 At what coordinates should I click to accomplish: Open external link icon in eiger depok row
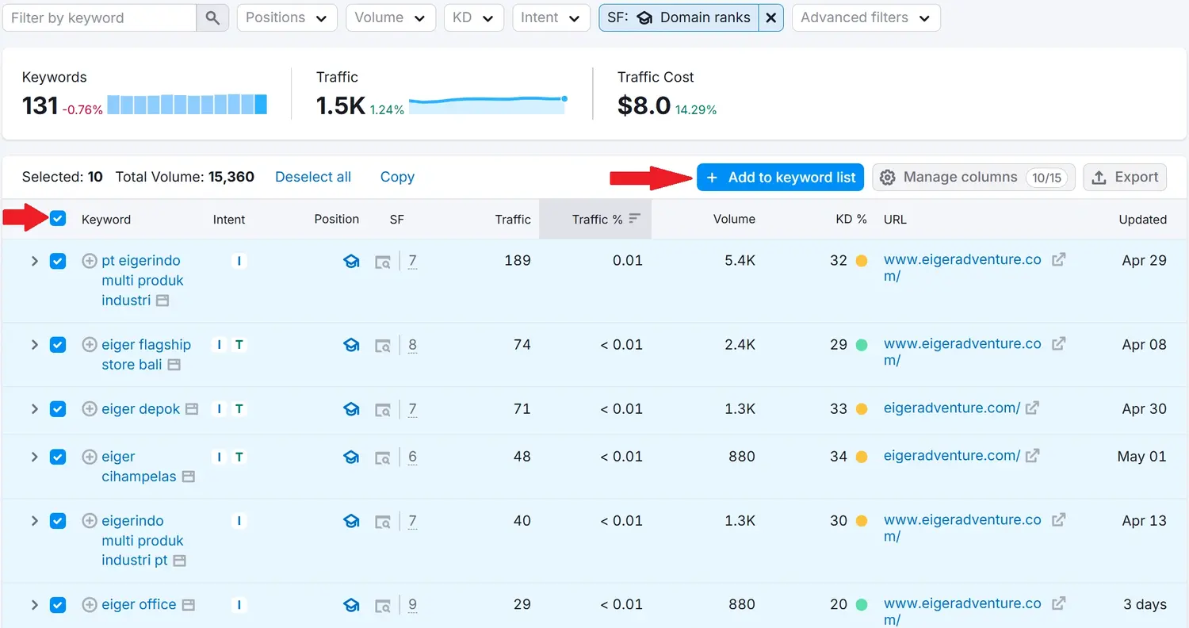1032,408
